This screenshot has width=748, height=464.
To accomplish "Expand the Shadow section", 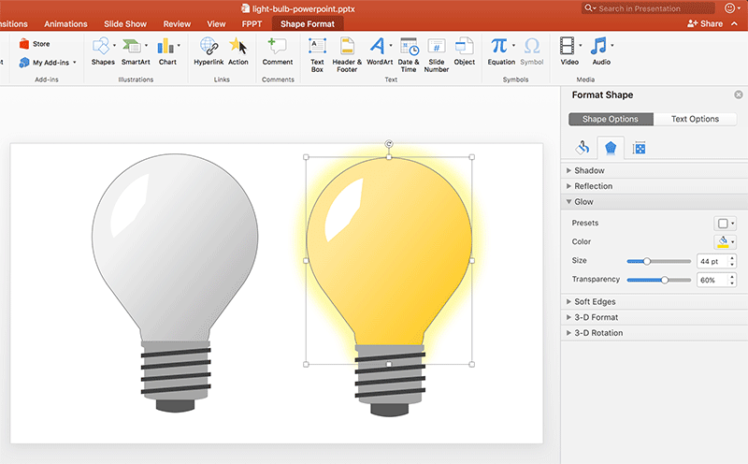I will click(589, 171).
